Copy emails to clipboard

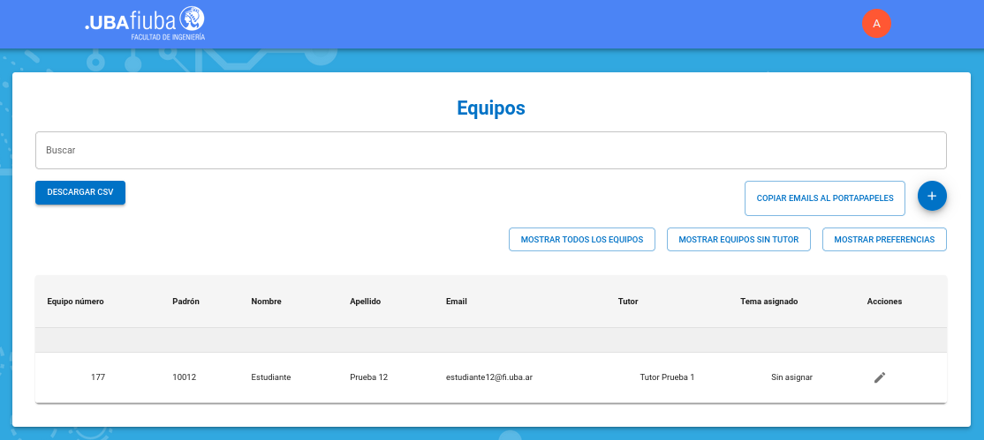[825, 198]
